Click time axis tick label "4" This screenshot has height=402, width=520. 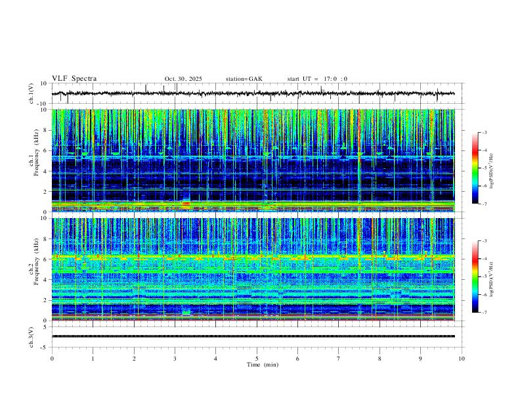(215, 359)
